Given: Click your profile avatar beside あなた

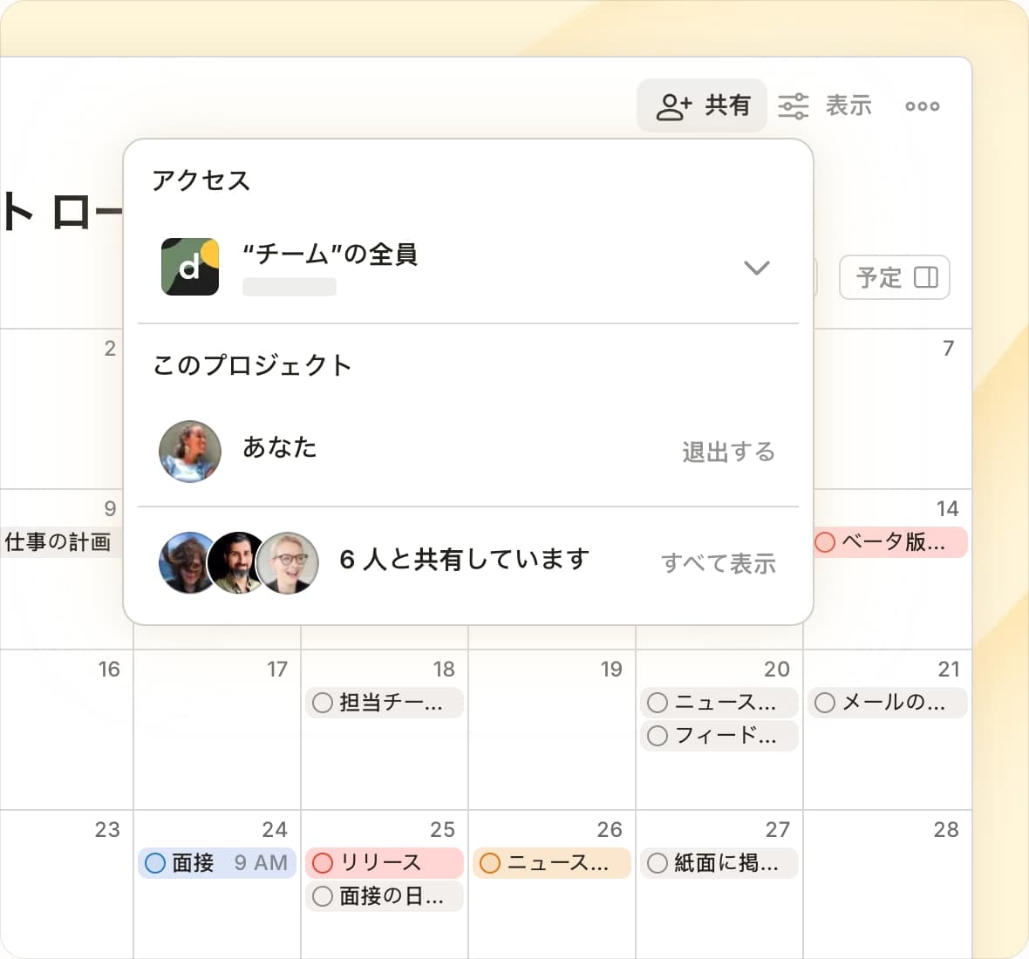Looking at the screenshot, I should pyautogui.click(x=190, y=452).
